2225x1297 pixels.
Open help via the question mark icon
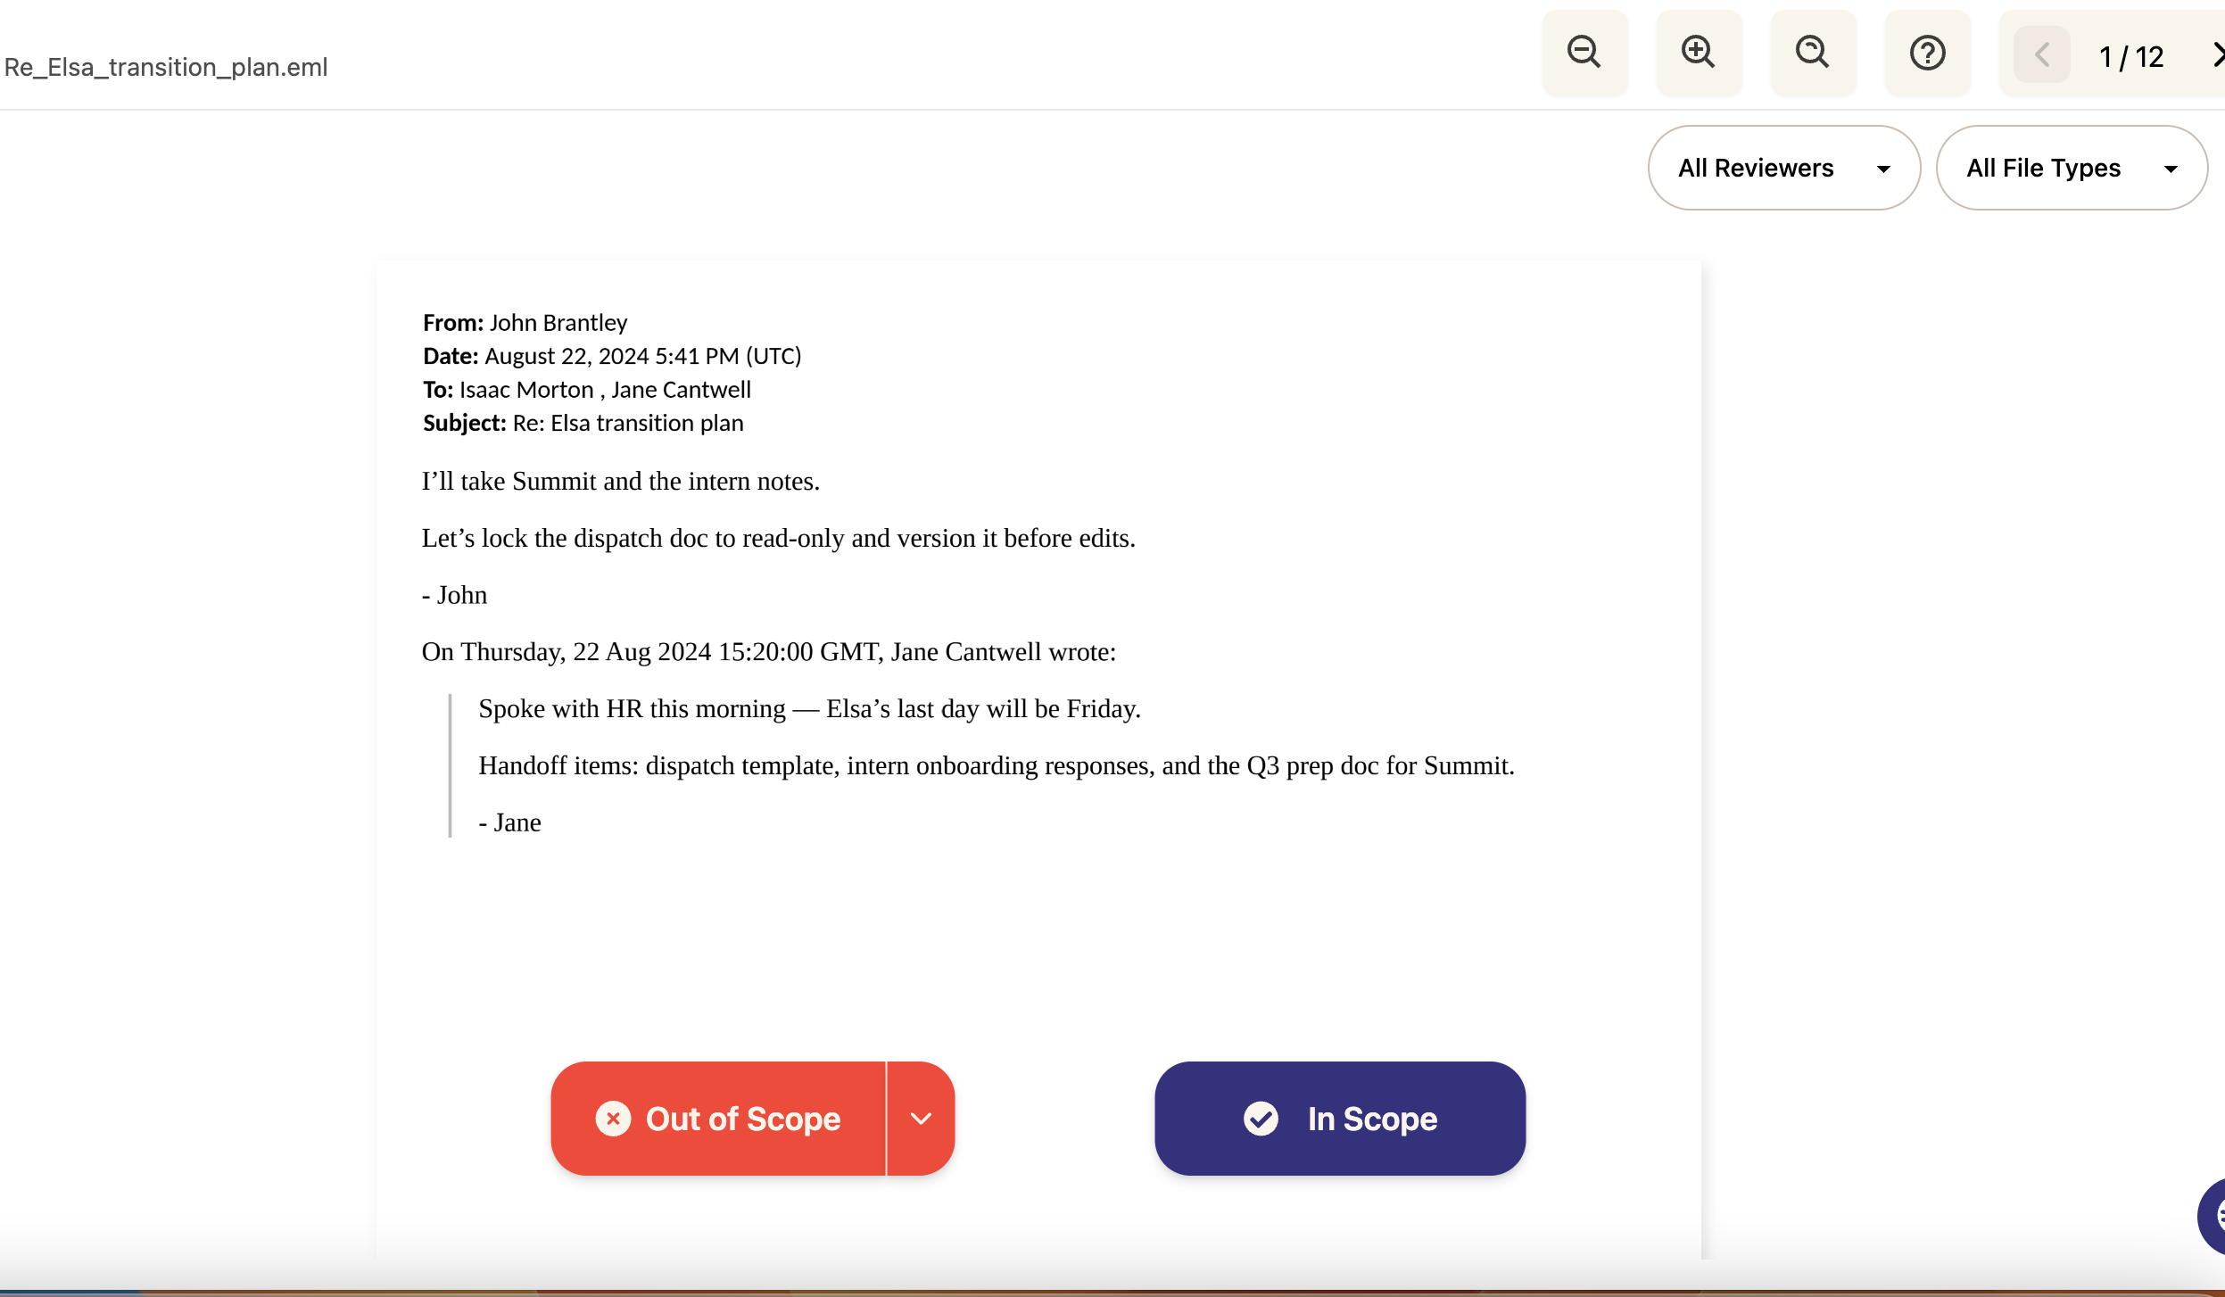1927,54
